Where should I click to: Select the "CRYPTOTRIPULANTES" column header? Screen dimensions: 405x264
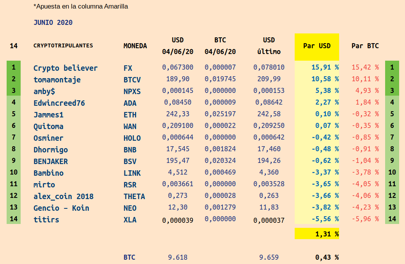(63, 45)
